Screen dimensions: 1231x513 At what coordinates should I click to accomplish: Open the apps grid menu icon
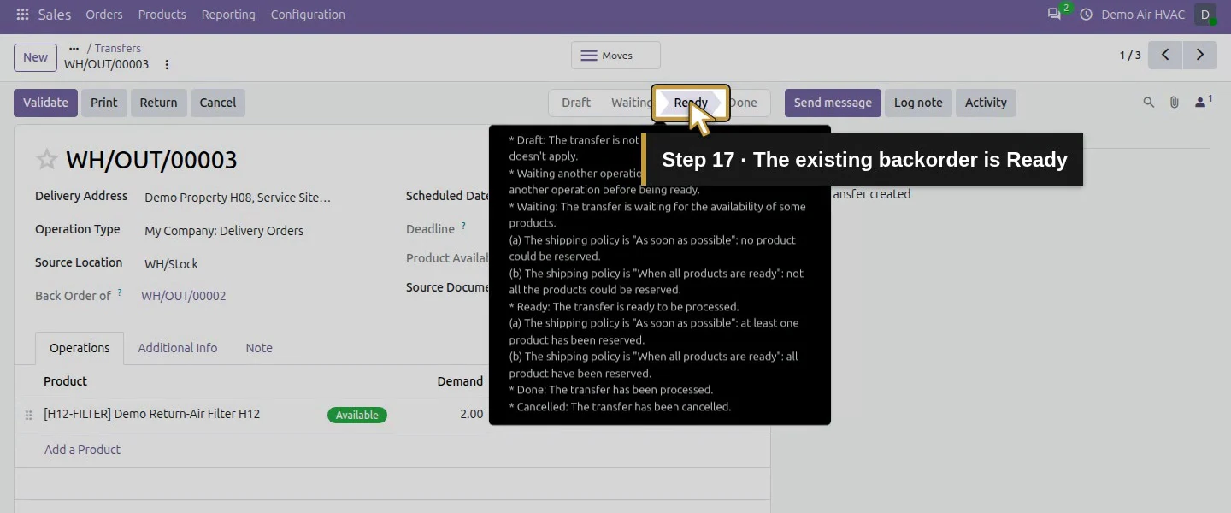click(22, 15)
